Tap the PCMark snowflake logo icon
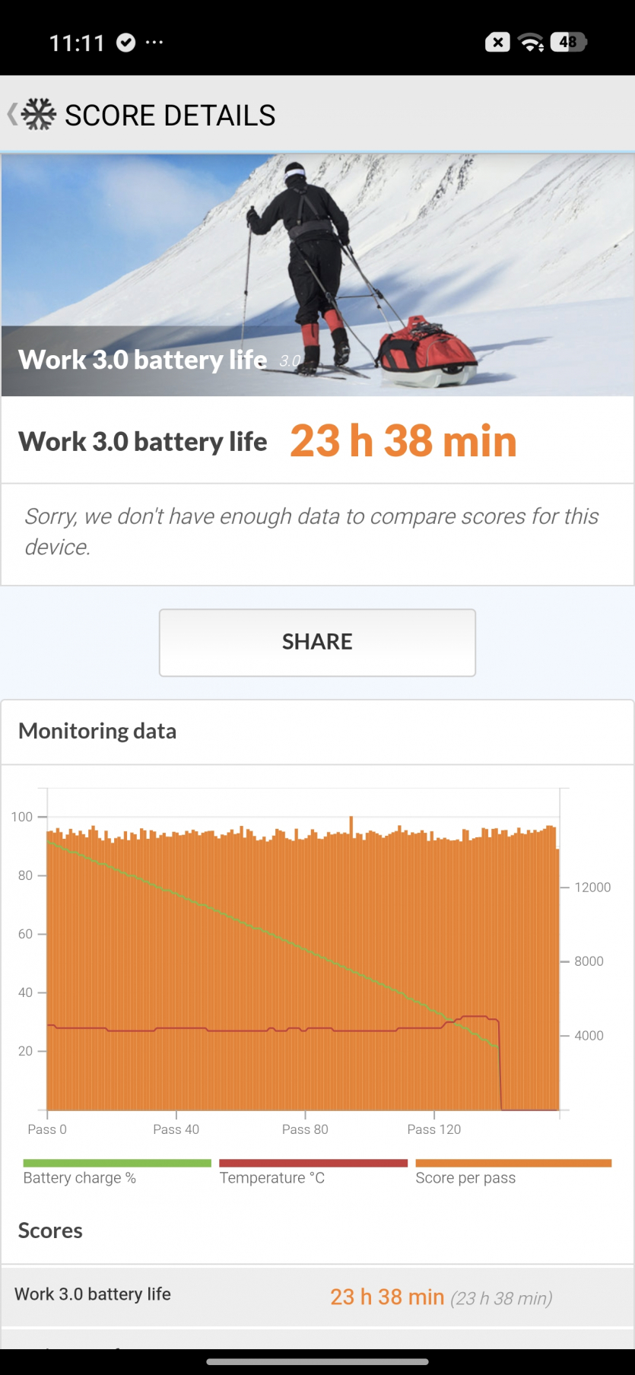This screenshot has width=635, height=1375. pyautogui.click(x=39, y=115)
